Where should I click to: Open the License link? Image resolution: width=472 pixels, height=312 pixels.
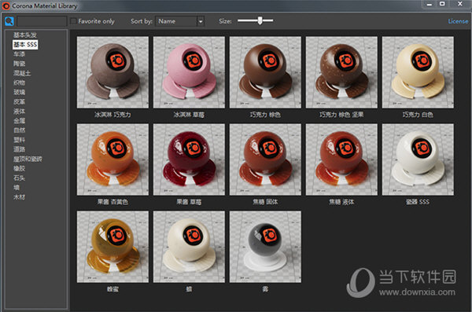pos(458,21)
